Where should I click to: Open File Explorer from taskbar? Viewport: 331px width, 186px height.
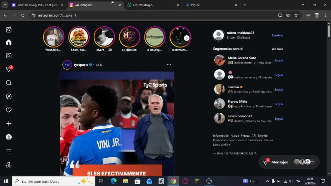[x=125, y=181]
